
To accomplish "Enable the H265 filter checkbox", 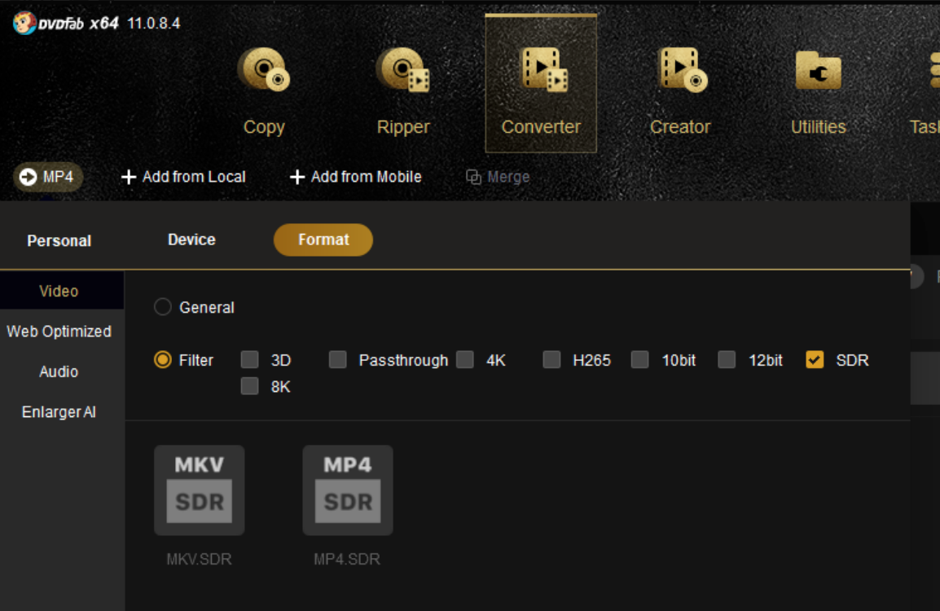I will (x=551, y=360).
